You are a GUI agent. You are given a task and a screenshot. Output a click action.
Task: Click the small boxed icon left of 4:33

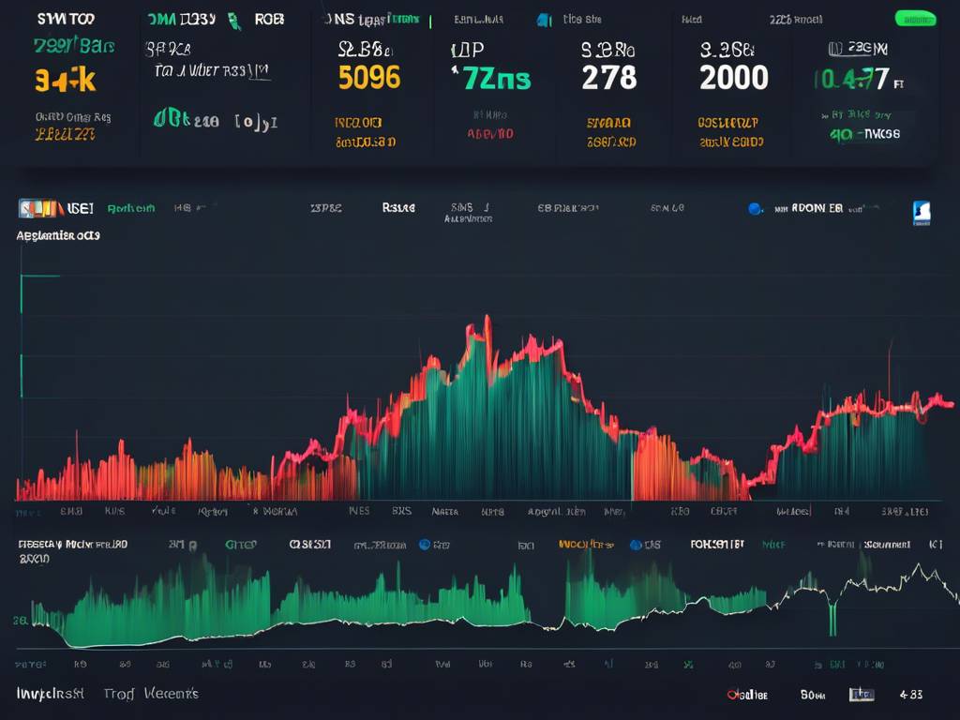(x=861, y=695)
